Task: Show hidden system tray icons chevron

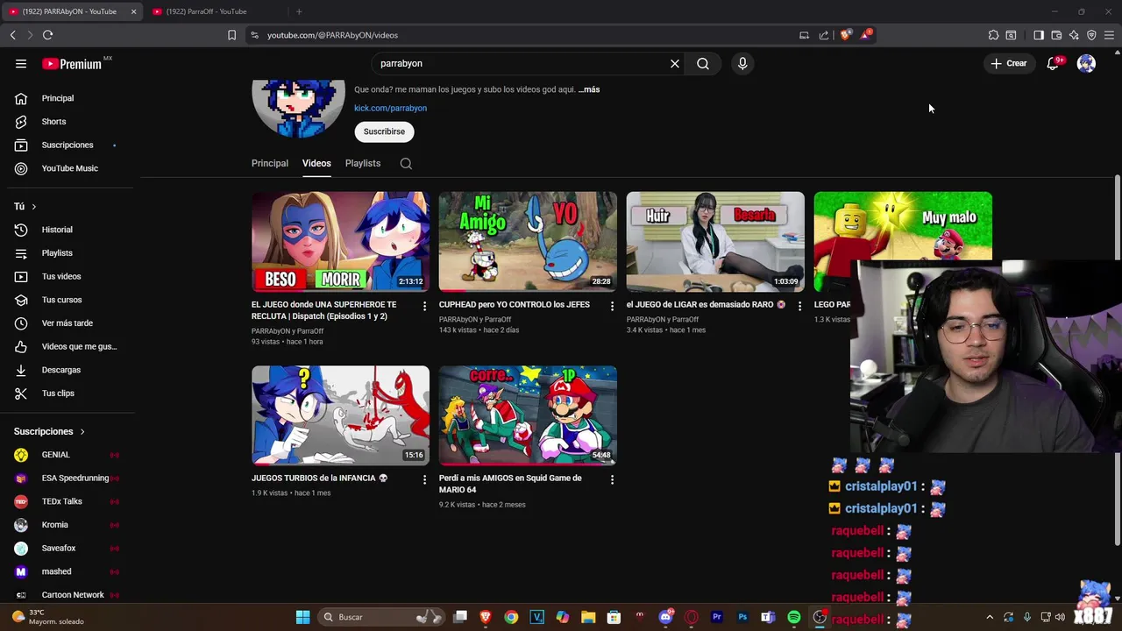Action: 990,617
